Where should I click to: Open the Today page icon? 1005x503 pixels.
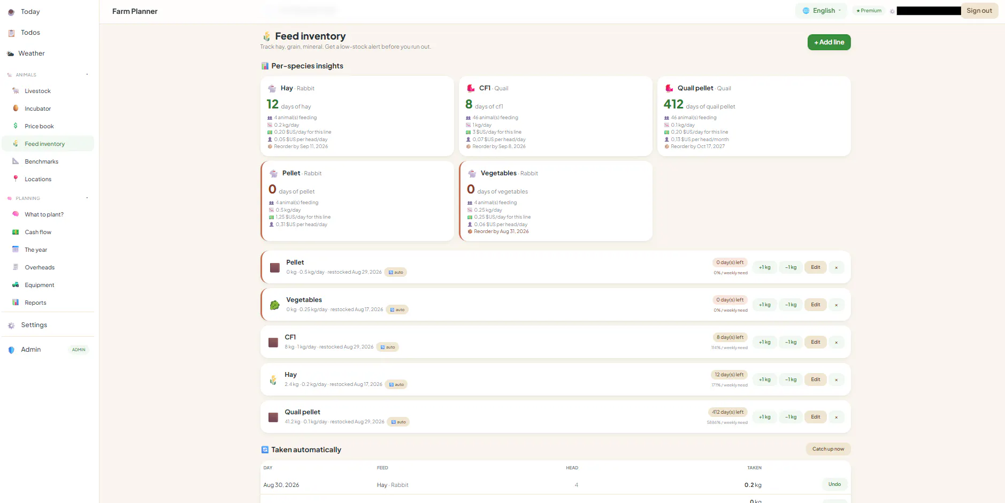tap(11, 12)
